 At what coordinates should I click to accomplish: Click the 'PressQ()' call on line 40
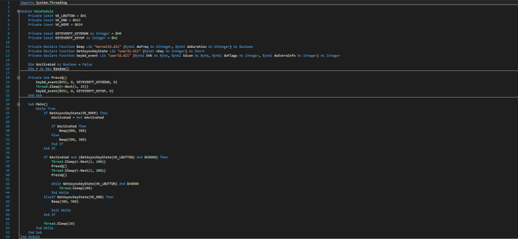59,175
